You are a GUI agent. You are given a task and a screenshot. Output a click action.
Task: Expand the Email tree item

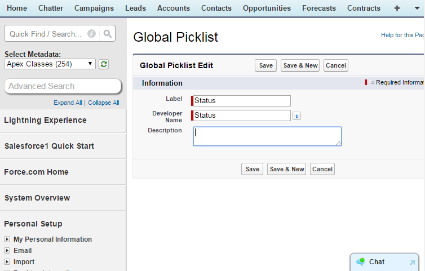click(x=7, y=251)
